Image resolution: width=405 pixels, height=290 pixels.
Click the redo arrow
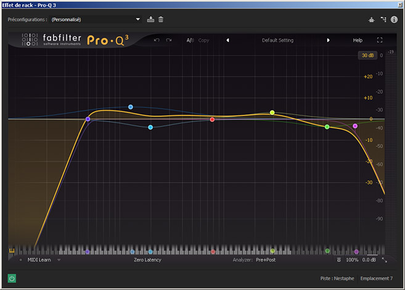point(169,40)
